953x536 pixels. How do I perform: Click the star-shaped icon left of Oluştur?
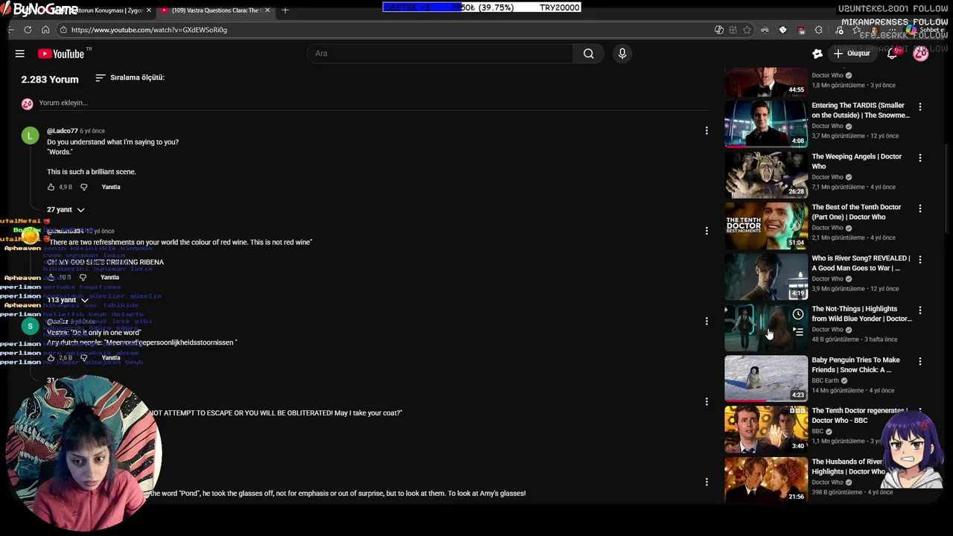817,54
